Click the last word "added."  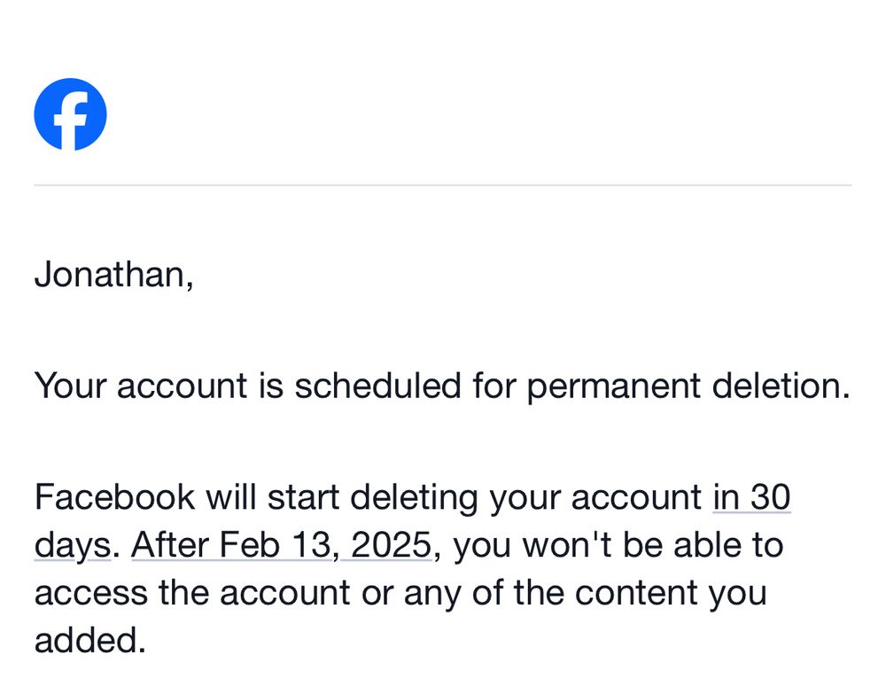(x=89, y=640)
